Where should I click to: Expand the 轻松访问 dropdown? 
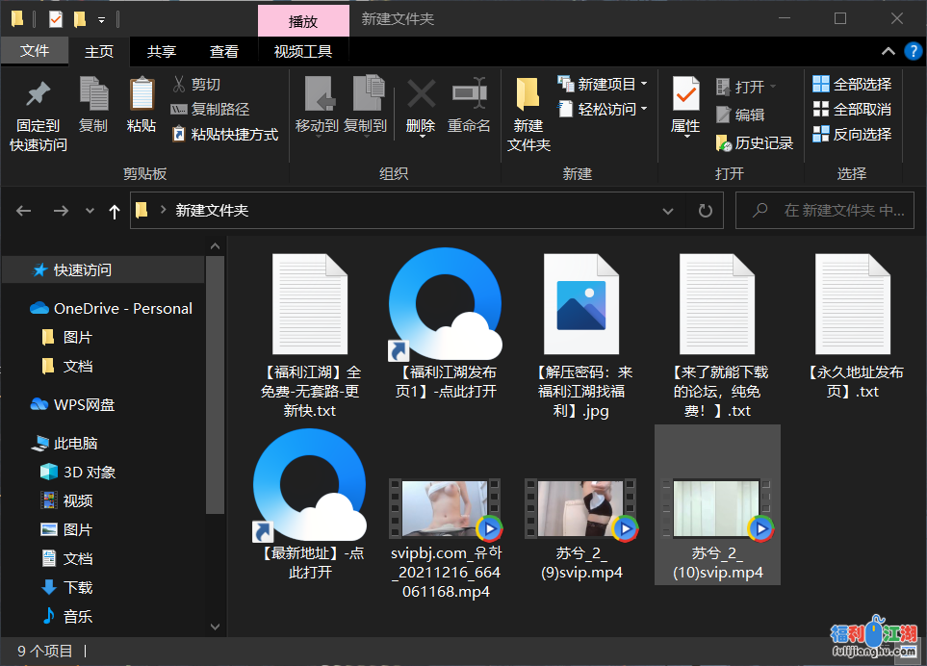coord(643,110)
